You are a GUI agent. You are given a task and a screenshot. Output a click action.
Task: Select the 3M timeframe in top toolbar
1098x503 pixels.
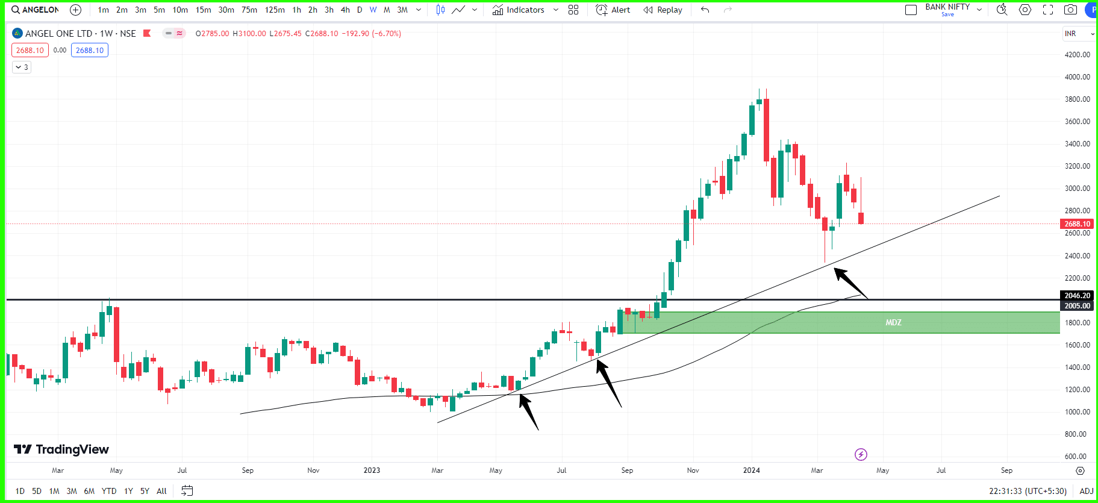[402, 10]
